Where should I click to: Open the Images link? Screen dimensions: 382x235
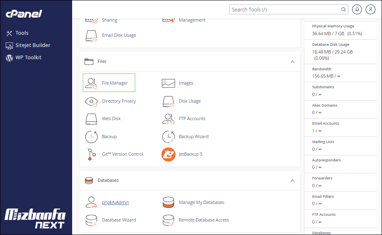pyautogui.click(x=186, y=83)
